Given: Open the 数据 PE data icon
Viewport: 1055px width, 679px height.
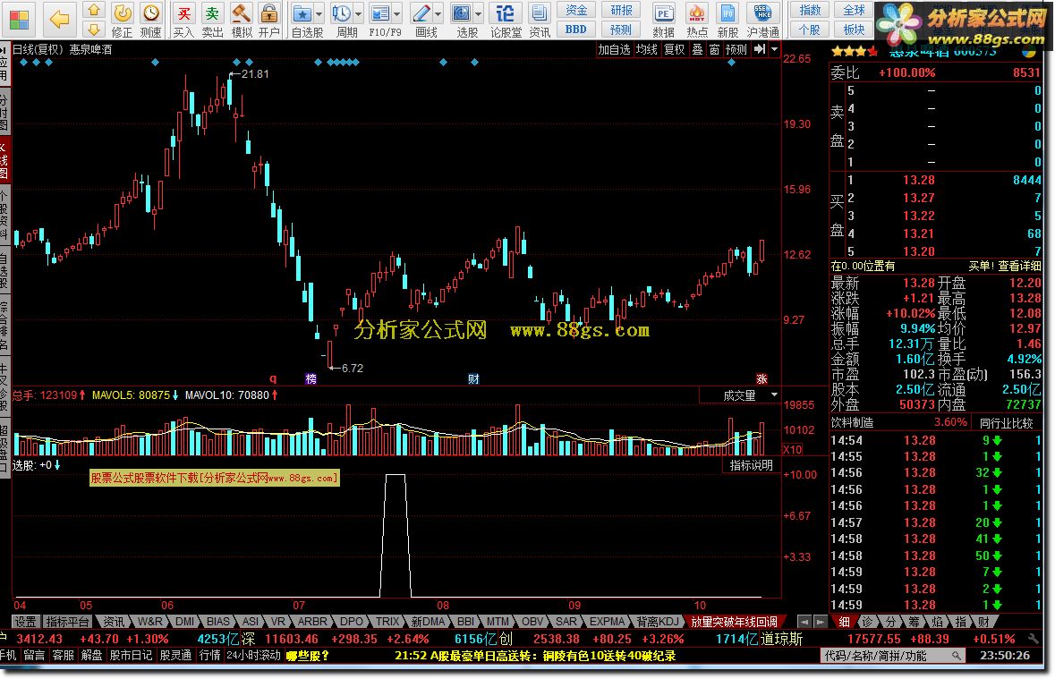Looking at the screenshot, I should (x=663, y=20).
